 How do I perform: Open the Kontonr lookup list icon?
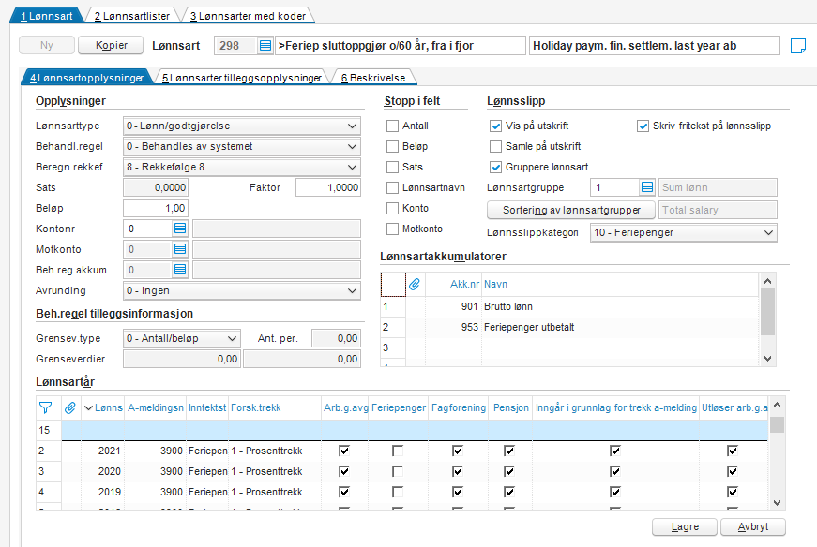[x=180, y=229]
